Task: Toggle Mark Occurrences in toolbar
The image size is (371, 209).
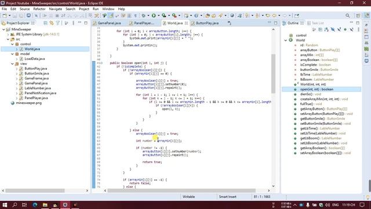Action: (x=111, y=16)
